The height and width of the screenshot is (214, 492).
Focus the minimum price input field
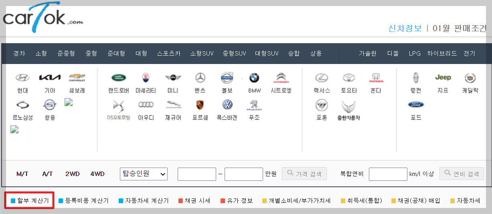point(197,174)
